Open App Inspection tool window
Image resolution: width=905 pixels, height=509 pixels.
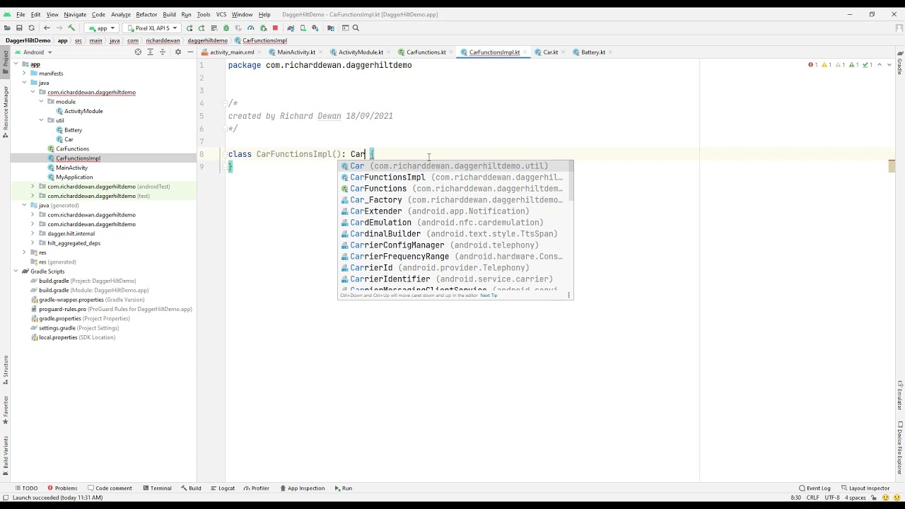[x=302, y=488]
